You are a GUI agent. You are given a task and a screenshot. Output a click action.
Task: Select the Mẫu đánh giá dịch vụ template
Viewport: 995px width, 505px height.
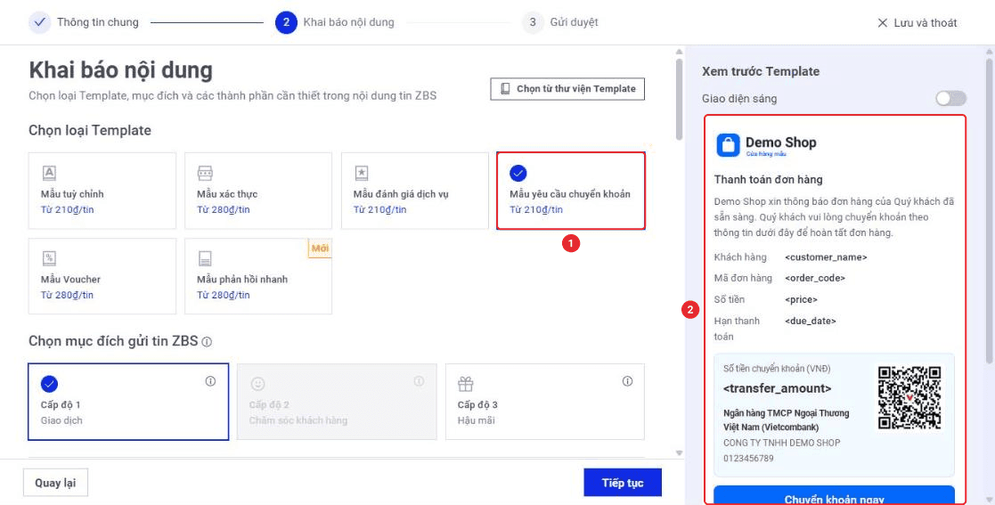415,191
